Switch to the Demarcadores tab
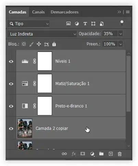The image size is (138, 166). (65, 12)
